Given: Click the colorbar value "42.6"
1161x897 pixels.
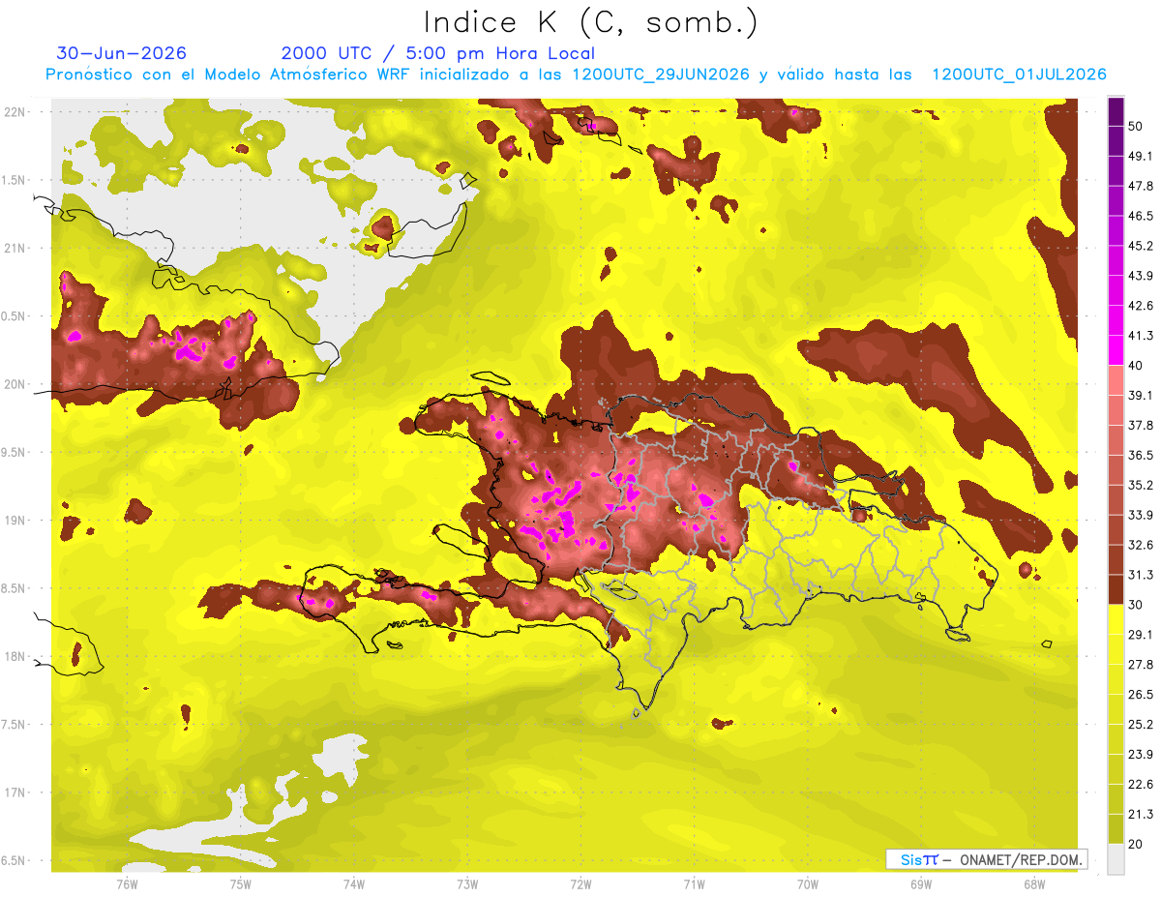Looking at the screenshot, I should [1141, 306].
